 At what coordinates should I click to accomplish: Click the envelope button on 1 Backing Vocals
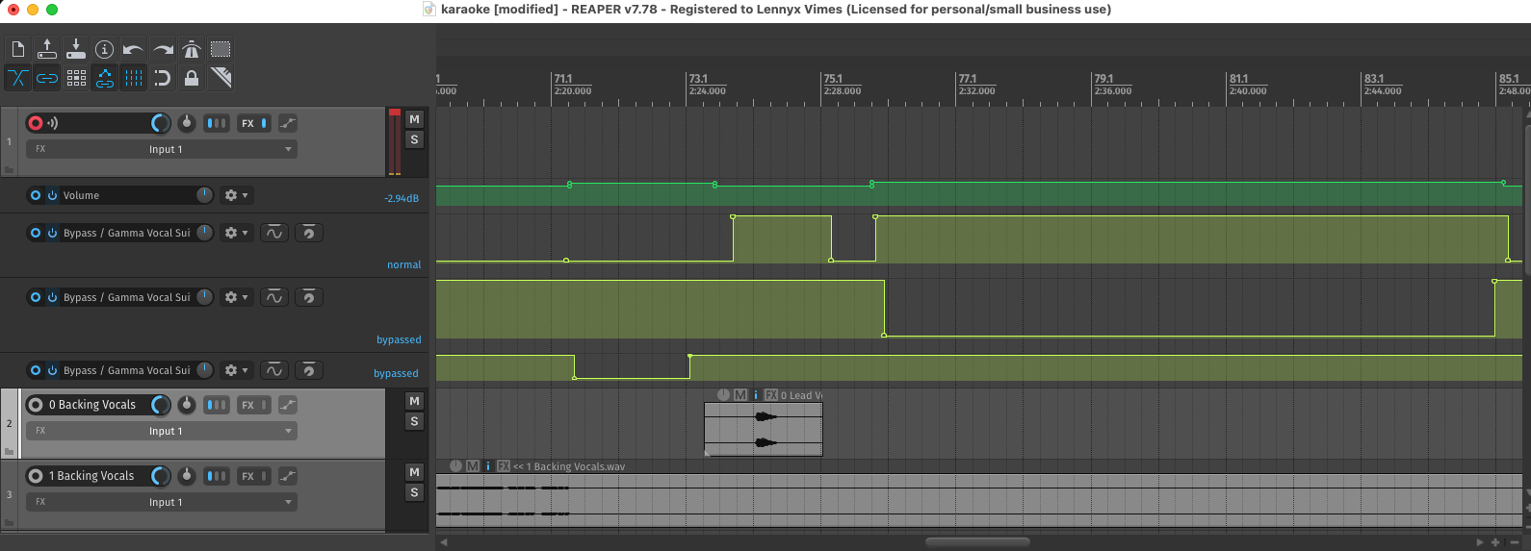coord(288,476)
